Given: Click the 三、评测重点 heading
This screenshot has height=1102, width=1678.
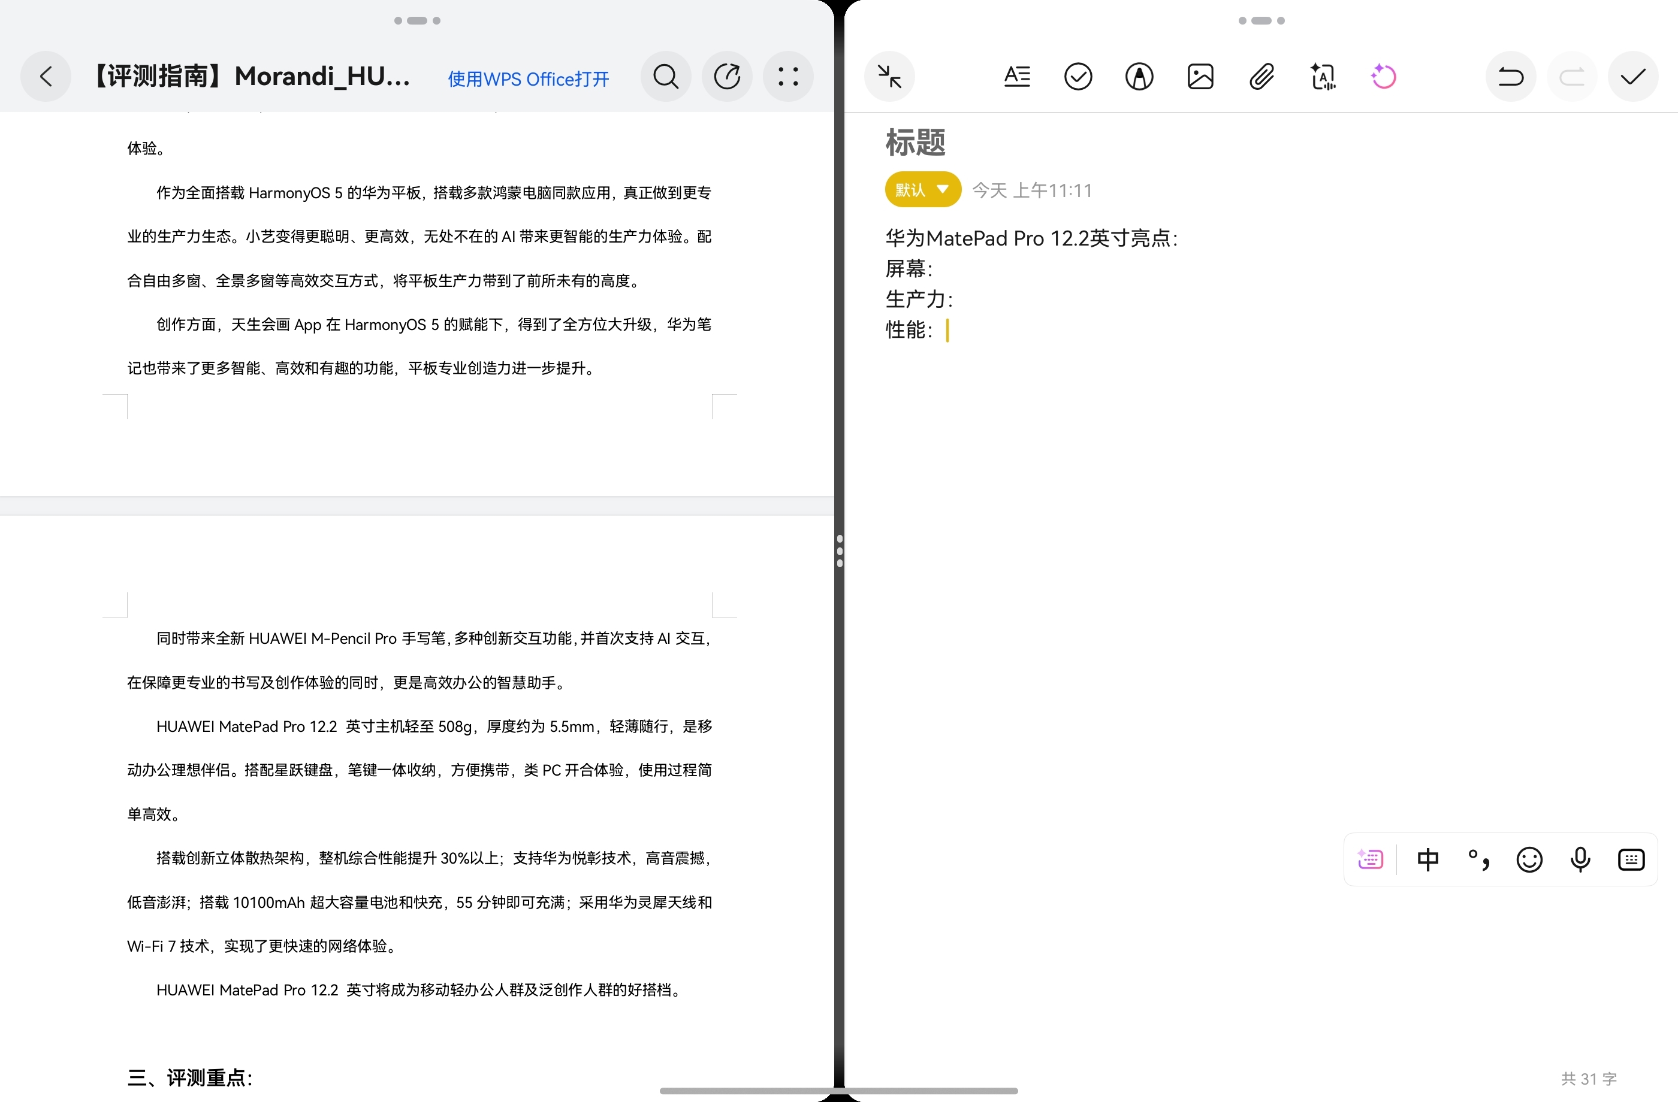Looking at the screenshot, I should [x=189, y=1077].
